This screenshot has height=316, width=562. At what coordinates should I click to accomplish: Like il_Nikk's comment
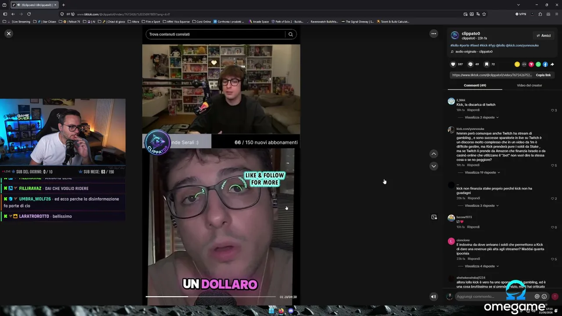tap(553, 110)
